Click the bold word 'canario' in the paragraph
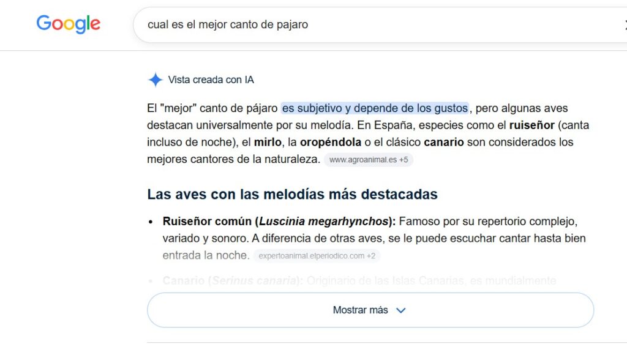Viewport: 627px width, 344px height. point(444,142)
